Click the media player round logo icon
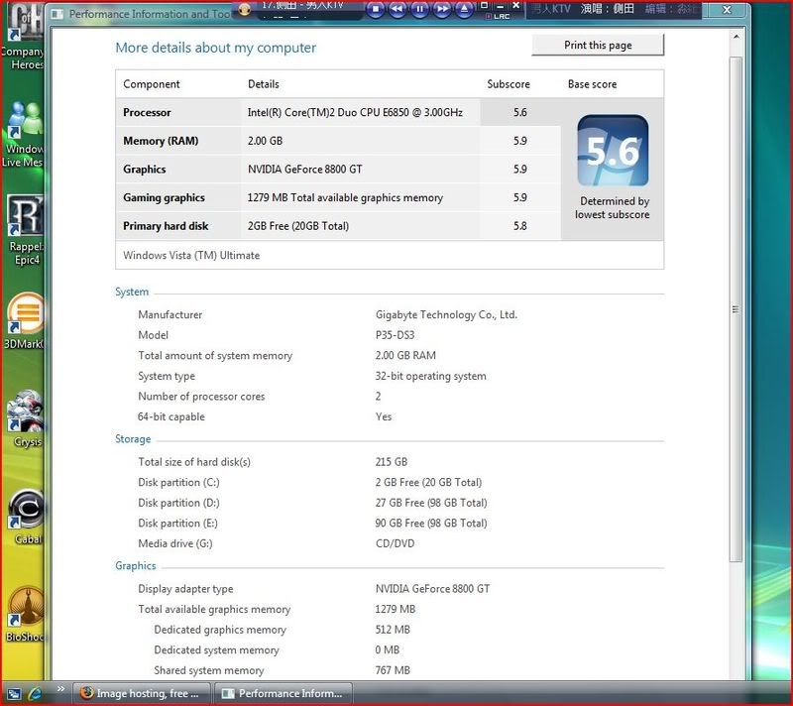The height and width of the screenshot is (706, 793). coord(245,9)
